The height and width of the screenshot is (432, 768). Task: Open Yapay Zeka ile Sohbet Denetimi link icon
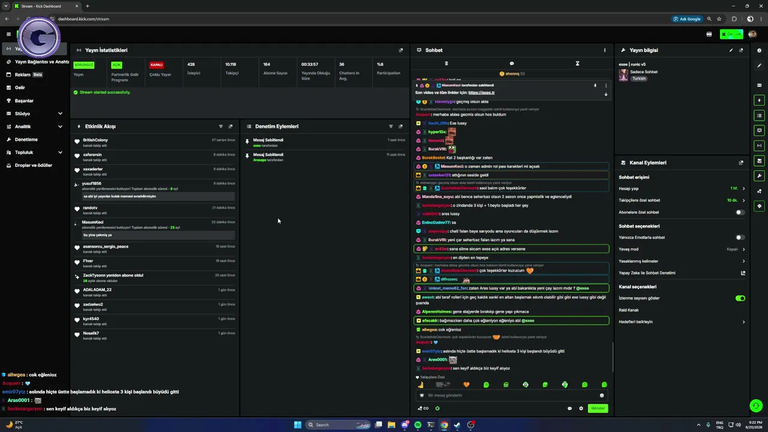743,273
